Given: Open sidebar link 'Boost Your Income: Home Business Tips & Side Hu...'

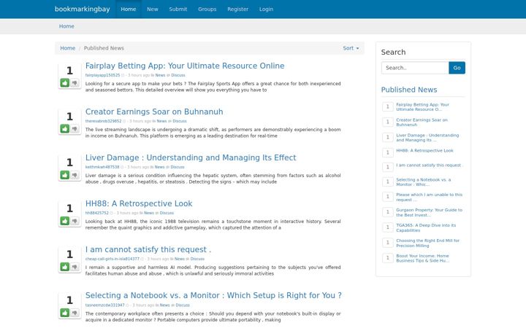Looking at the screenshot, I should point(423,258).
